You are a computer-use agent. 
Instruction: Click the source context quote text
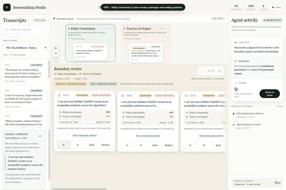(25, 163)
